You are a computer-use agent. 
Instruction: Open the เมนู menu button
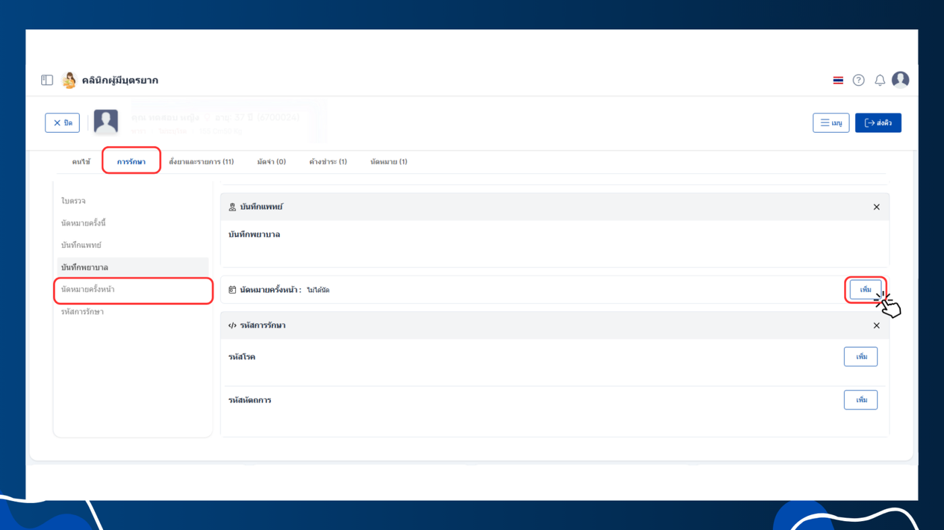point(831,123)
